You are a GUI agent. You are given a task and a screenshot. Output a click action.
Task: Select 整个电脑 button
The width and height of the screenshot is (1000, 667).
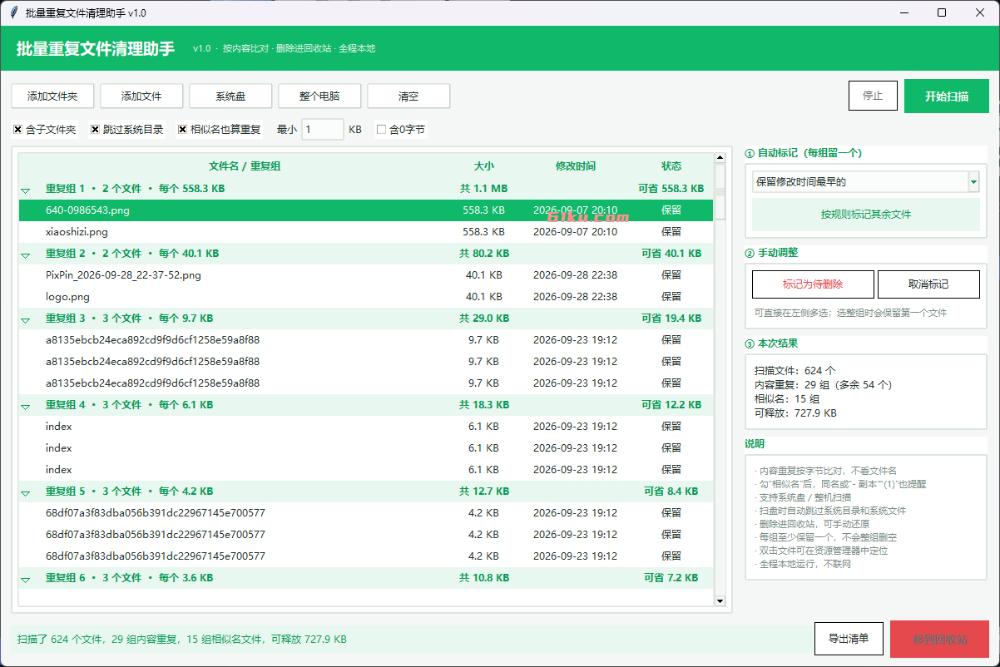[x=319, y=96]
